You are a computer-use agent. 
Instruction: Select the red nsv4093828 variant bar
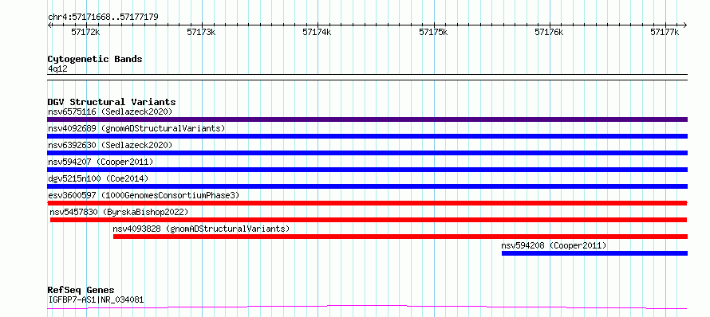(x=400, y=237)
